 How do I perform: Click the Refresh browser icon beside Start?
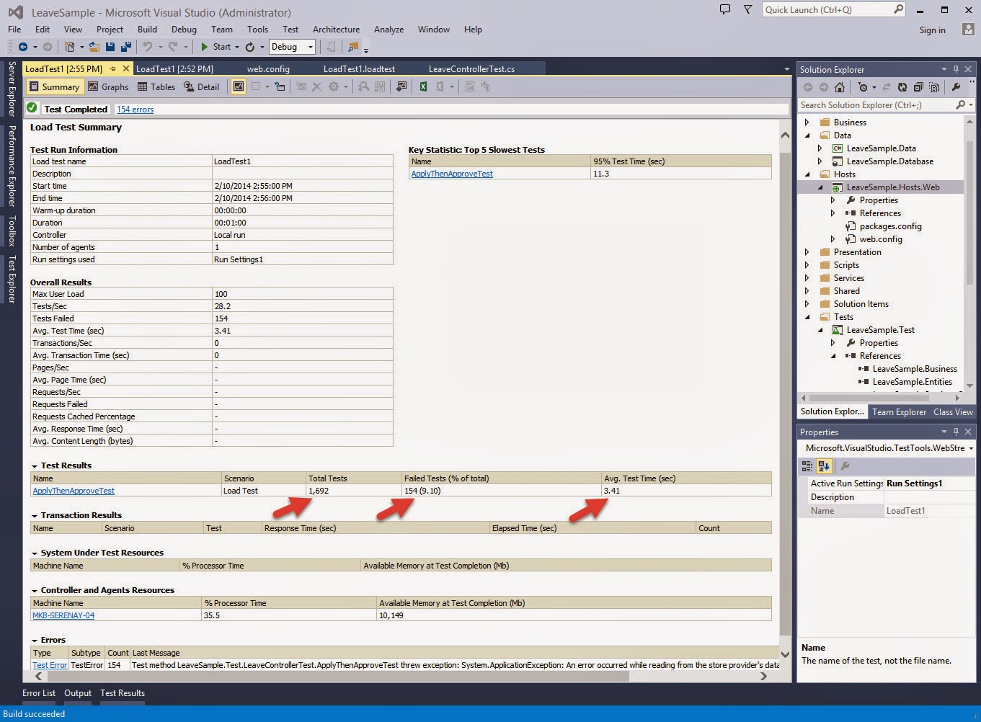(249, 47)
